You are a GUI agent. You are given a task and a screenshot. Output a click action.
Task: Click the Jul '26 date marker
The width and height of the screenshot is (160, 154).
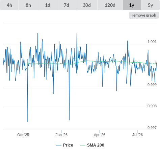click(137, 135)
